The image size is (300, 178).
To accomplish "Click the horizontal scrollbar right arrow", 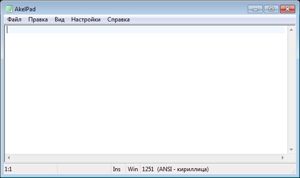I will (283, 158).
